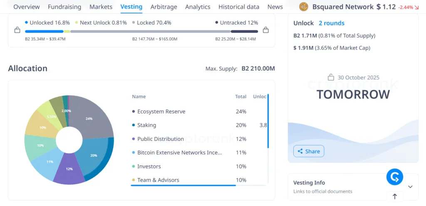This screenshot has width=426, height=206.
Task: Click the lock icon next to 30 October 2025
Action: click(x=331, y=78)
